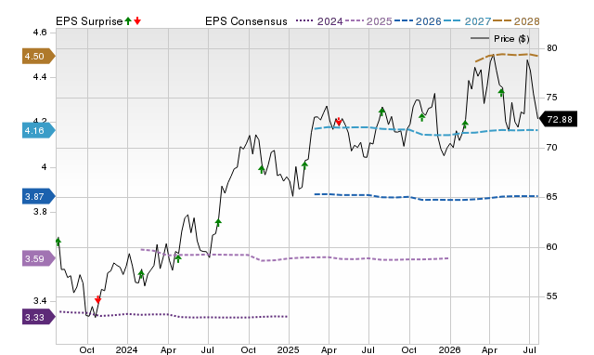Click the 2026 consensus legend entry
Image resolution: width=594 pixels, height=355 pixels.
(x=418, y=21)
